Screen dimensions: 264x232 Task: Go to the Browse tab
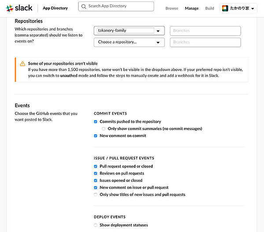click(x=172, y=8)
